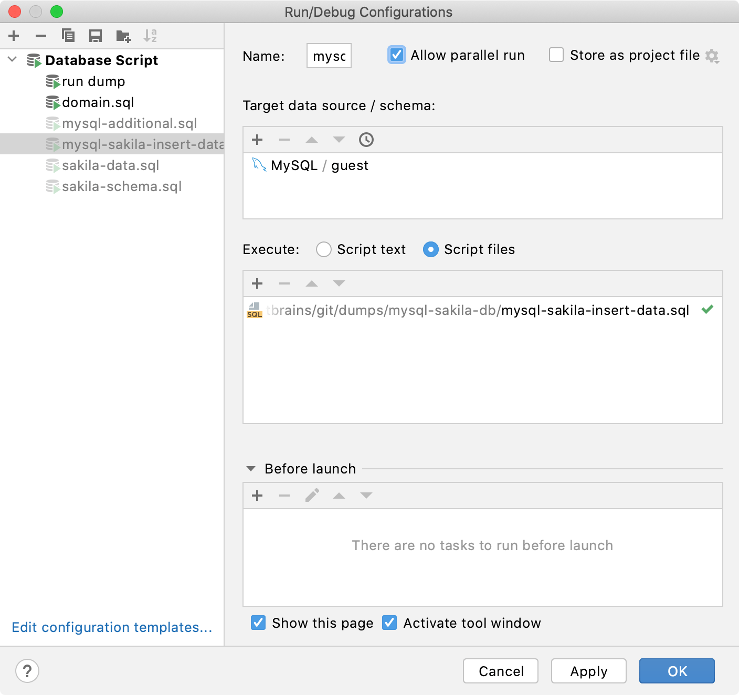Open Edit configuration templates

click(112, 627)
